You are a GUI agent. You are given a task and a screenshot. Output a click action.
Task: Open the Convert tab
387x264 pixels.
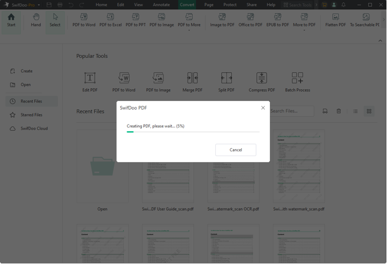pos(187,4)
